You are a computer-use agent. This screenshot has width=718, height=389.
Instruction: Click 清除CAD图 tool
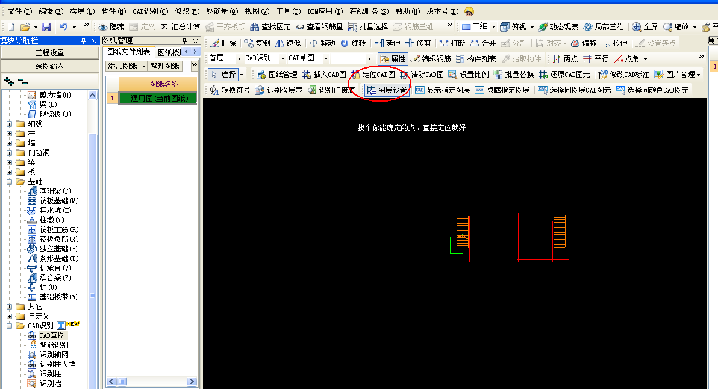click(x=422, y=74)
